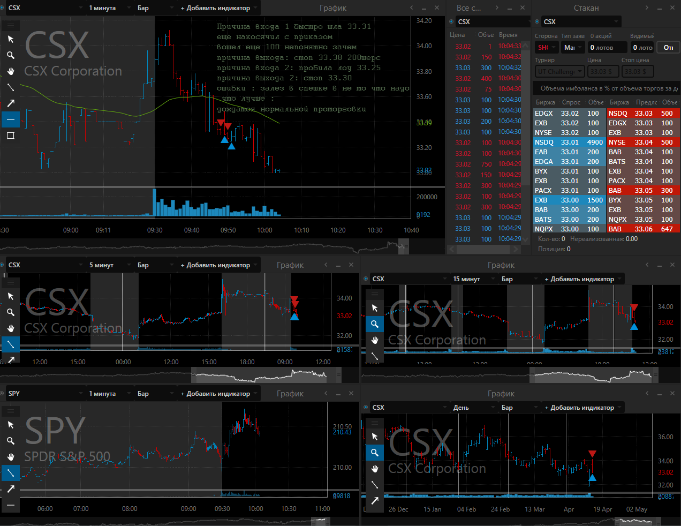
Task: Open '15 минут' timeframe dropdown
Action: [473, 279]
